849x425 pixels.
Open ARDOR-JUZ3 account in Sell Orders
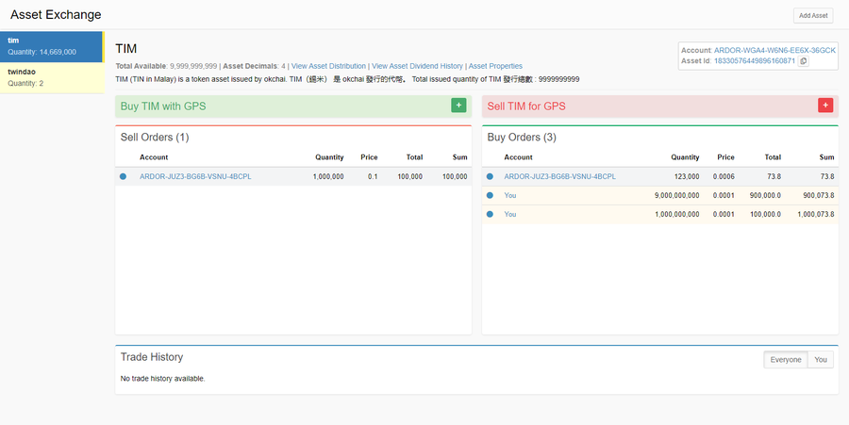pyautogui.click(x=195, y=176)
